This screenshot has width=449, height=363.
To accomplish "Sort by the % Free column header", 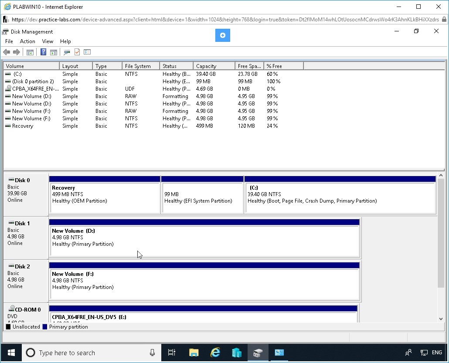I will (x=283, y=66).
